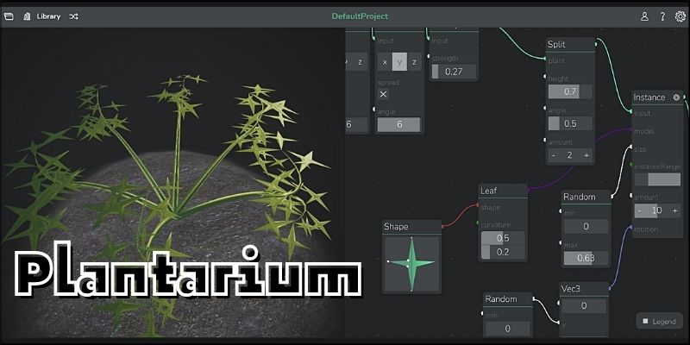Adjust the instanceRange slider

657,179
